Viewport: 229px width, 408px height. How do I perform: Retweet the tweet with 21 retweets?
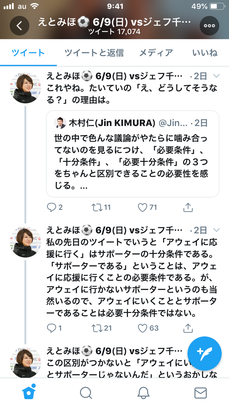[96, 328]
